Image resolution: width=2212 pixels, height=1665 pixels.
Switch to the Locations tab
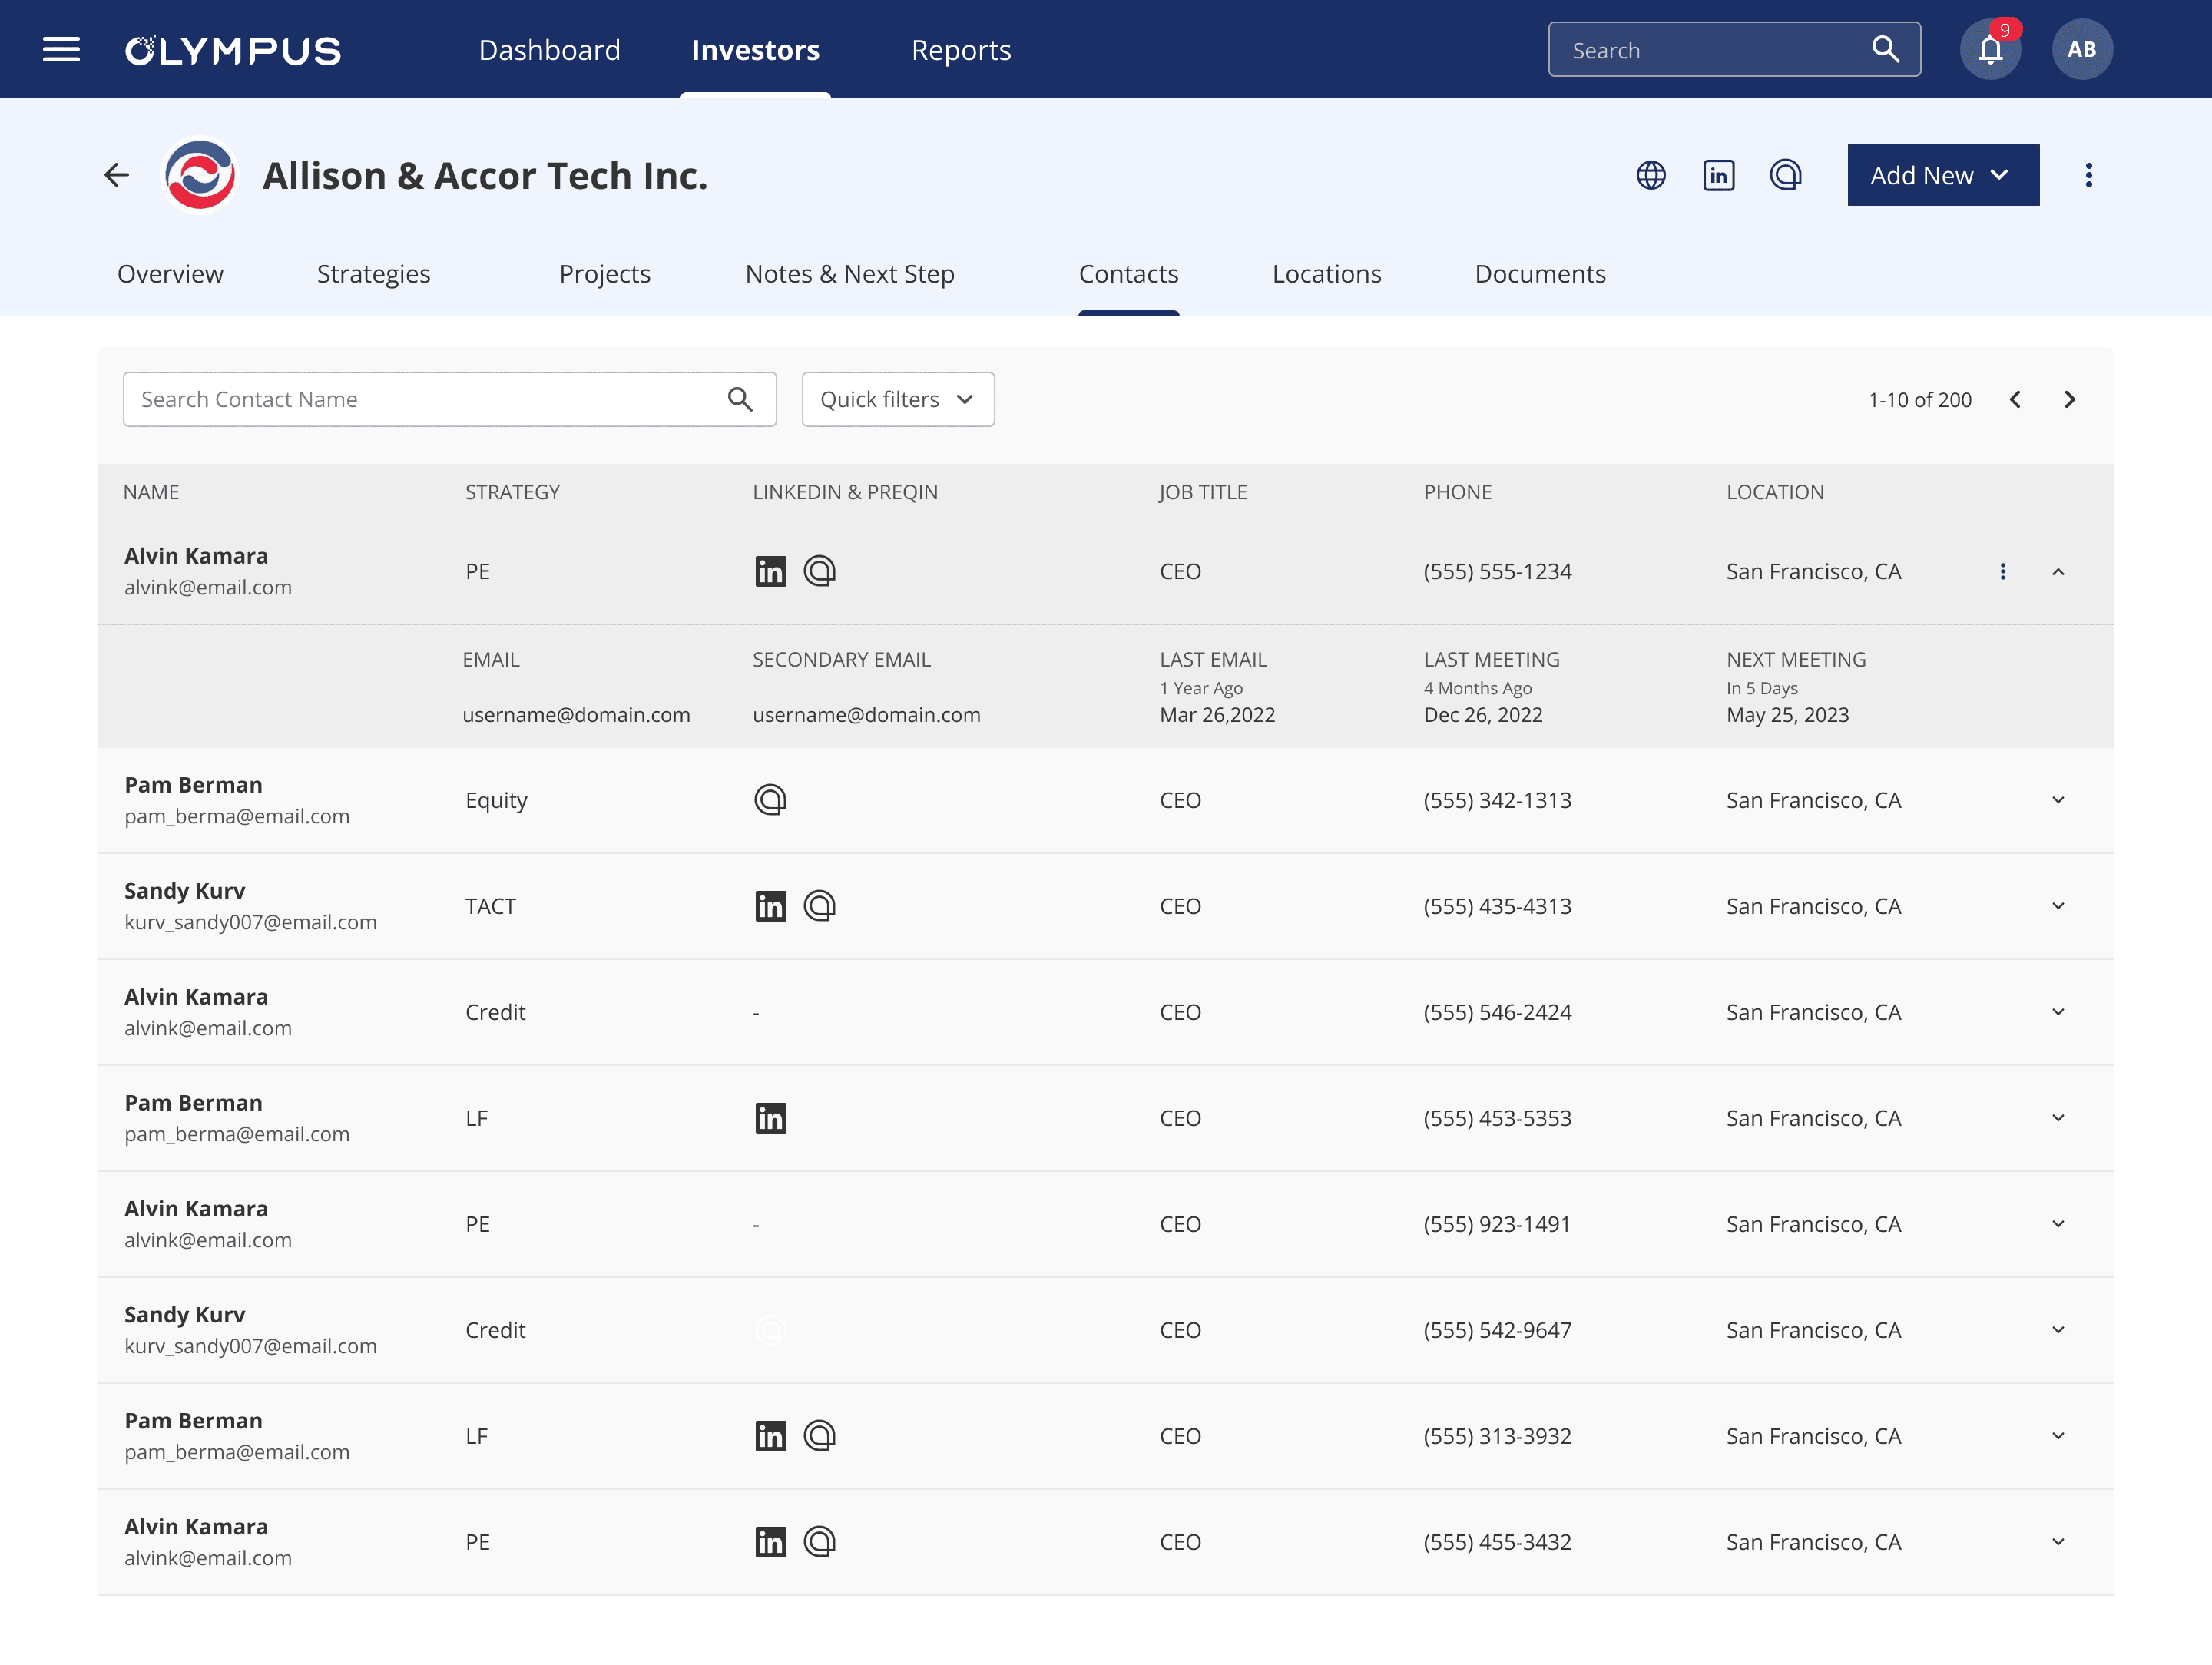(x=1326, y=274)
